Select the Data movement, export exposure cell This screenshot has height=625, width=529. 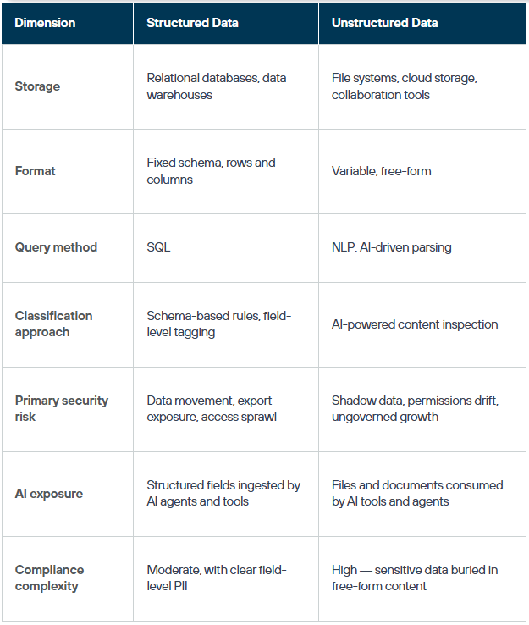212,408
